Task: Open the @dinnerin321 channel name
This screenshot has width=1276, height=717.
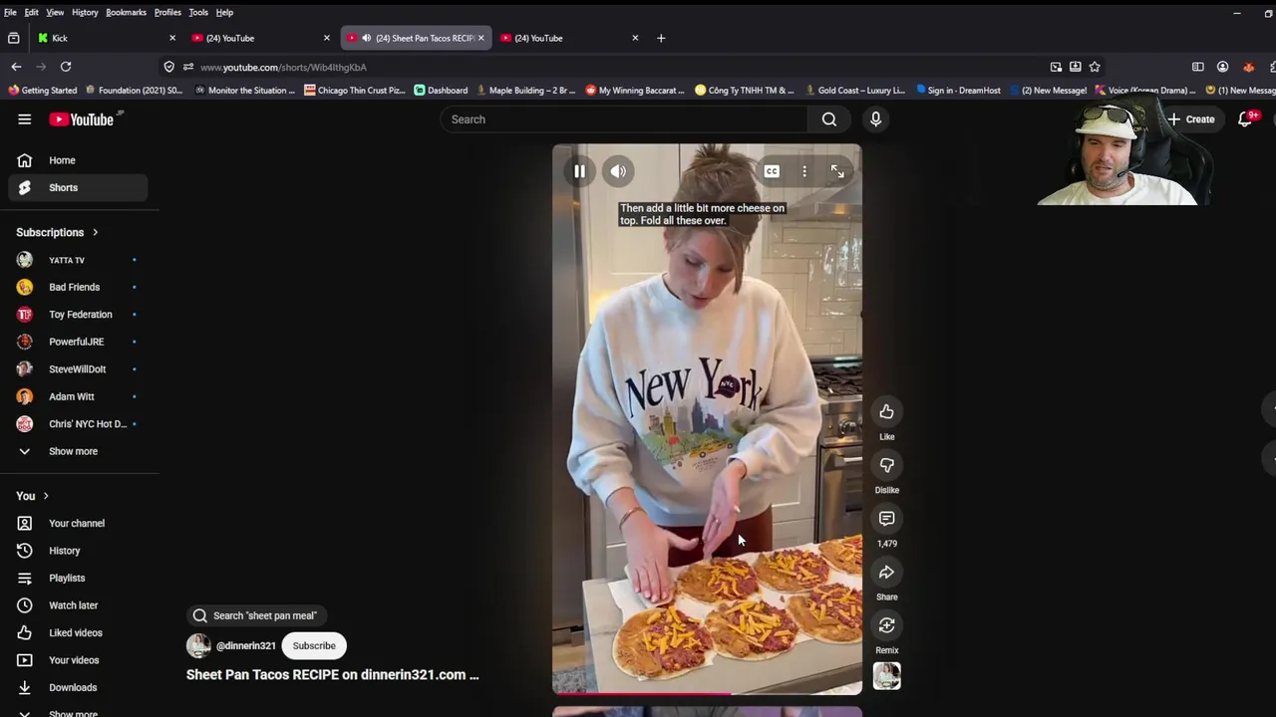Action: pyautogui.click(x=245, y=645)
